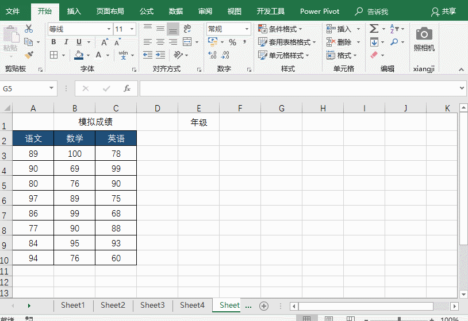Apply fill color with paint bucket

click(79, 55)
